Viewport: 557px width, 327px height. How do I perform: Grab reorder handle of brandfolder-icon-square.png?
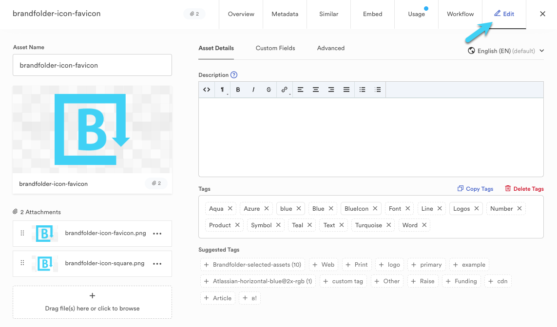pos(22,263)
